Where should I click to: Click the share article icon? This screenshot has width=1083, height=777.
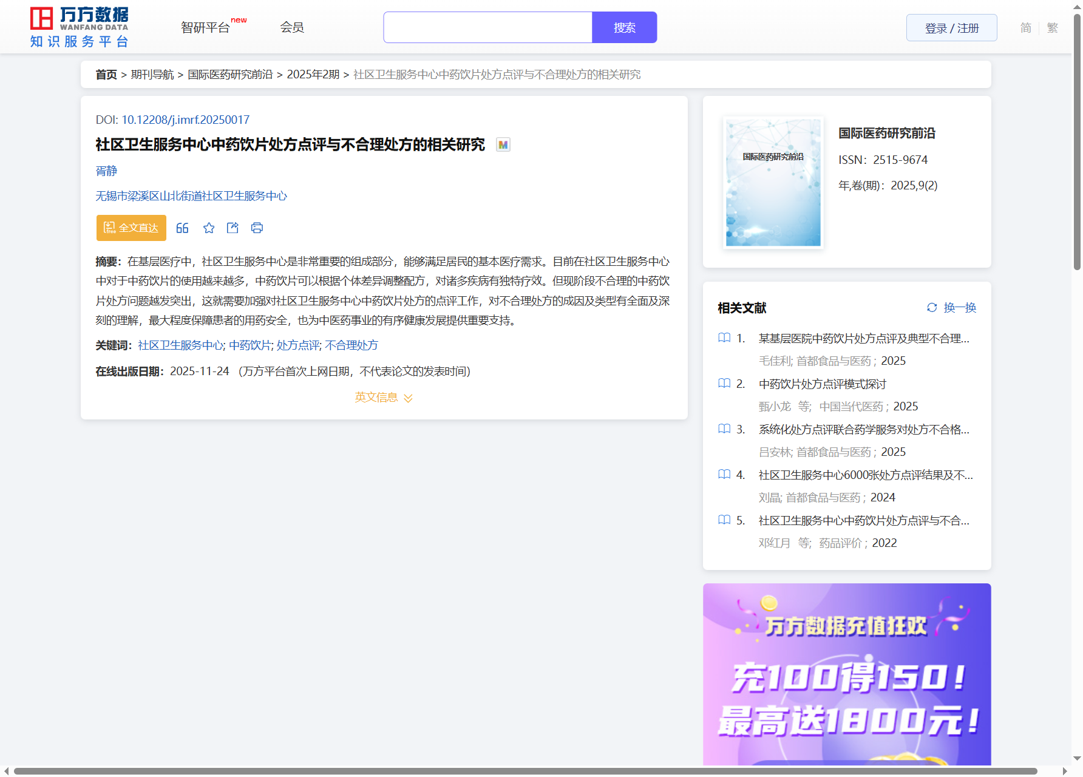[233, 228]
